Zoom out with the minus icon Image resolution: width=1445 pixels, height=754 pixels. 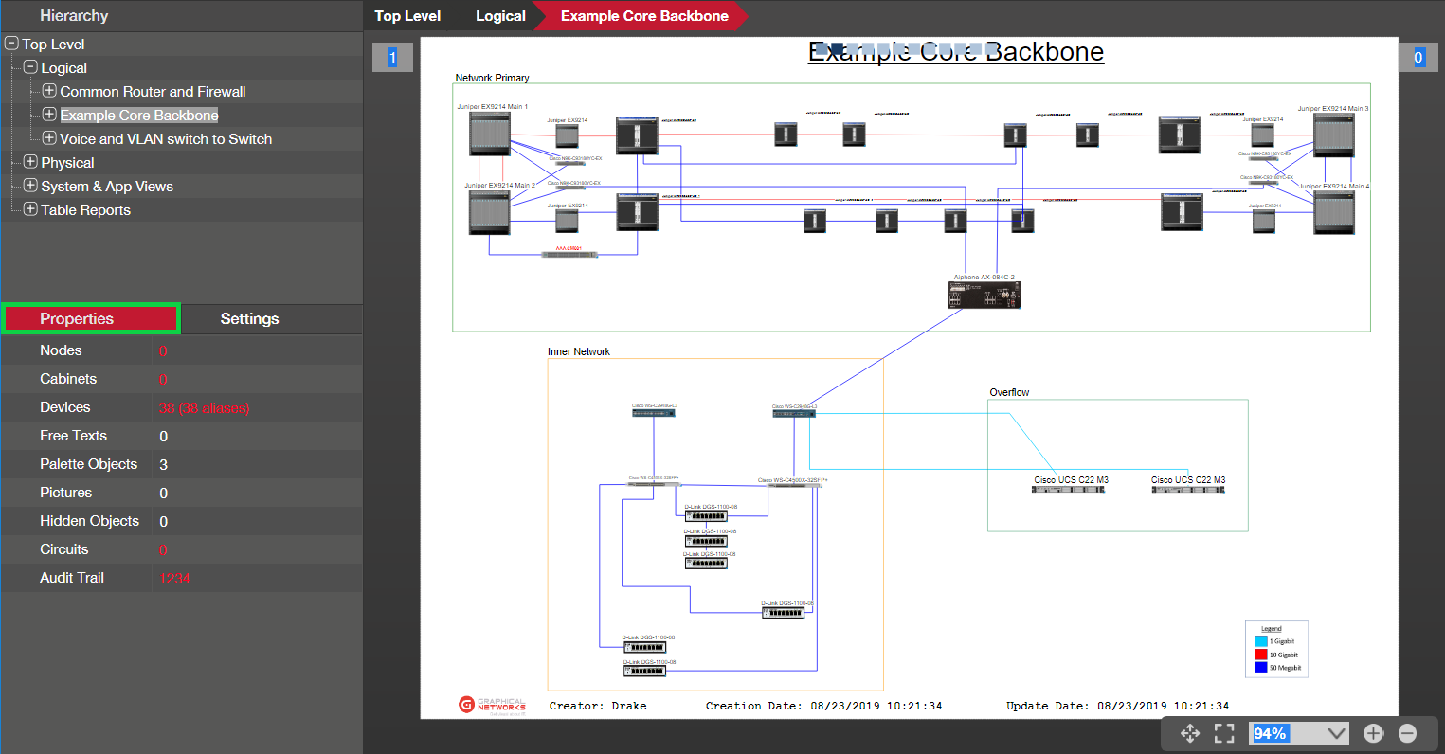coord(1407,733)
